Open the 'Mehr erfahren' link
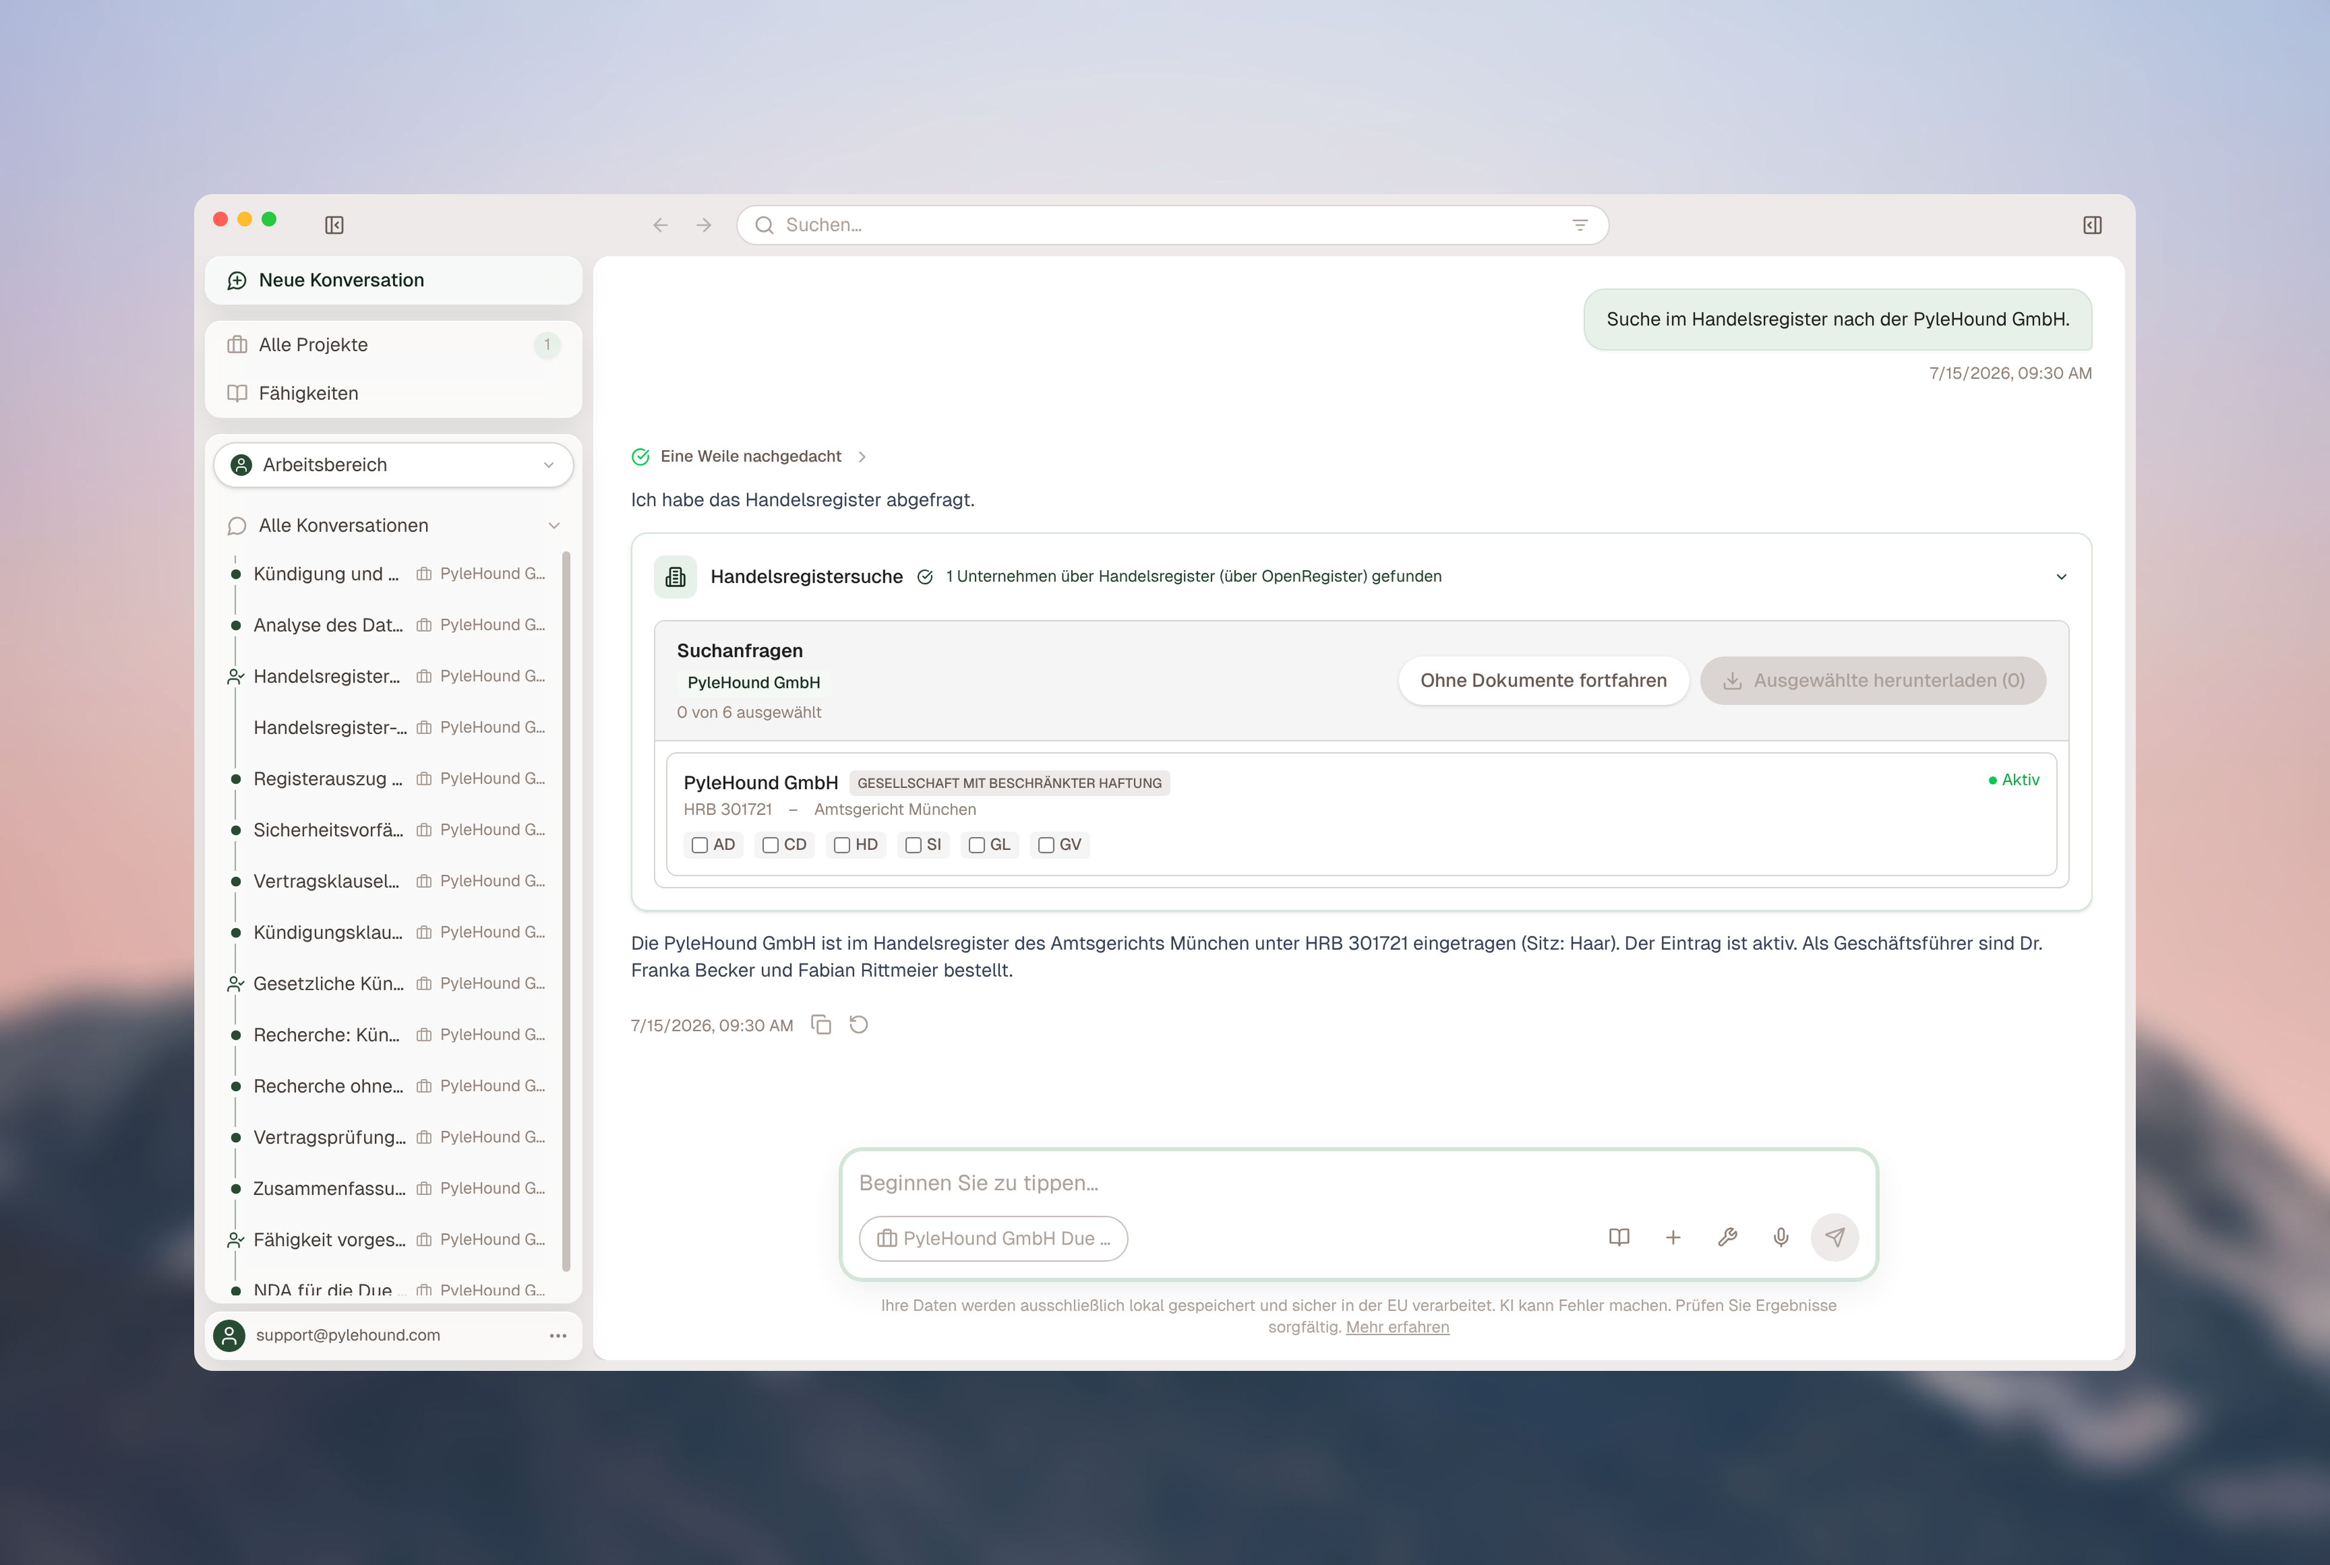The height and width of the screenshot is (1565, 2330). [1397, 1327]
